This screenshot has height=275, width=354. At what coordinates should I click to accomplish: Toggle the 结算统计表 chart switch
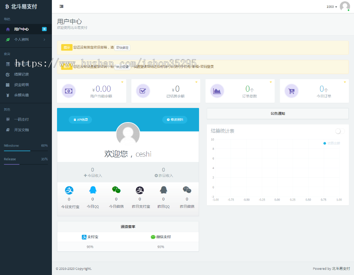pyautogui.click(x=340, y=131)
